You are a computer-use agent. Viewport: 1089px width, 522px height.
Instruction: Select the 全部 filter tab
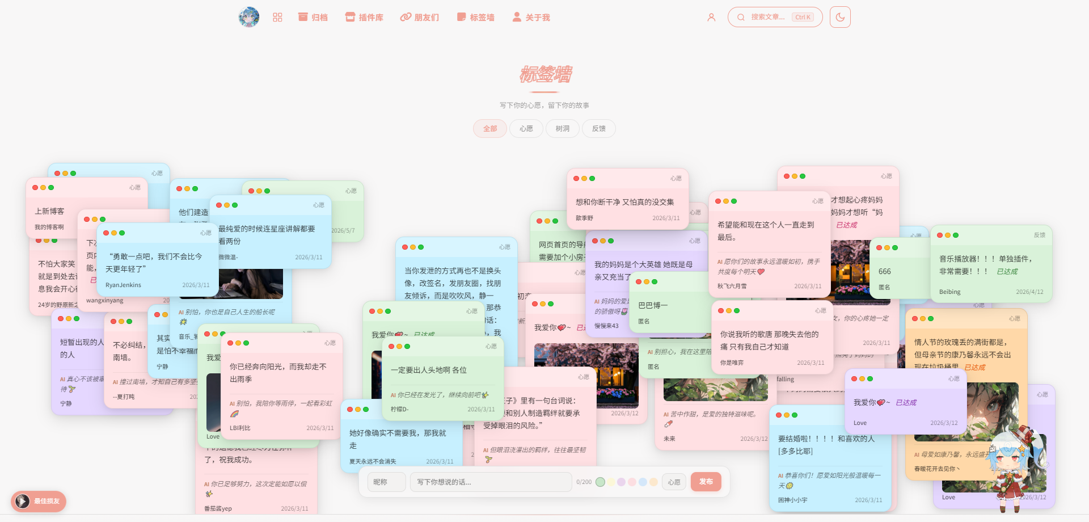pyautogui.click(x=490, y=129)
